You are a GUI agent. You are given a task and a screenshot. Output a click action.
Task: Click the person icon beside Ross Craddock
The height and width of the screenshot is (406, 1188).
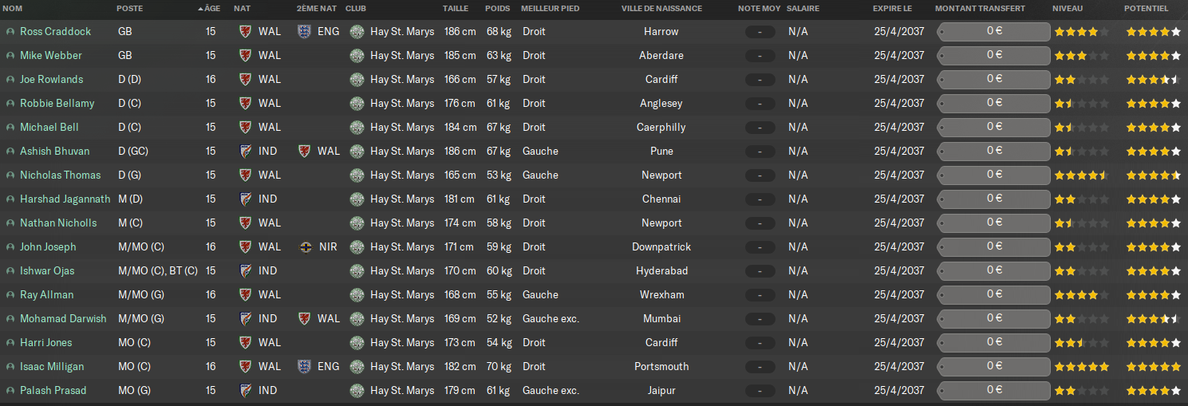point(10,32)
